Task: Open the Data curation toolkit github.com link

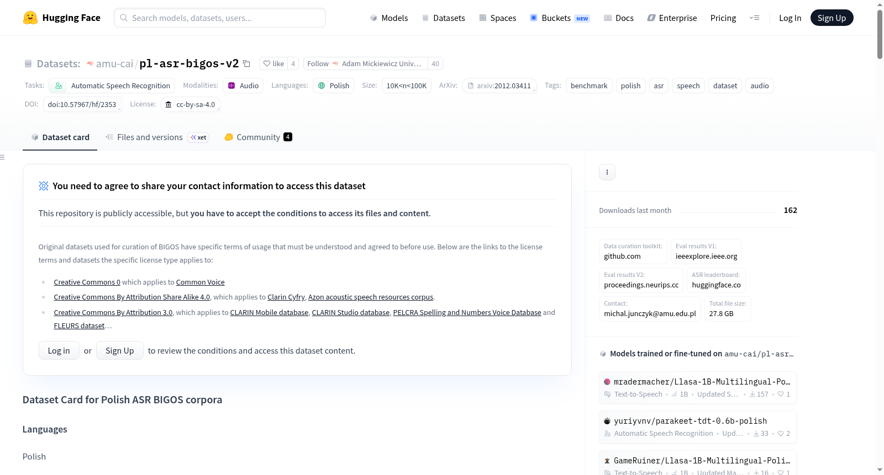Action: tap(633, 252)
